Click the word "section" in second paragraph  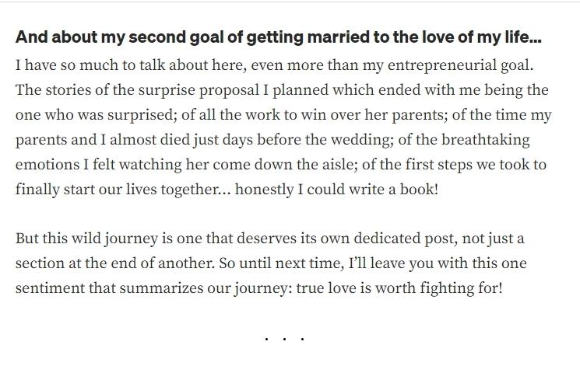click(x=38, y=263)
